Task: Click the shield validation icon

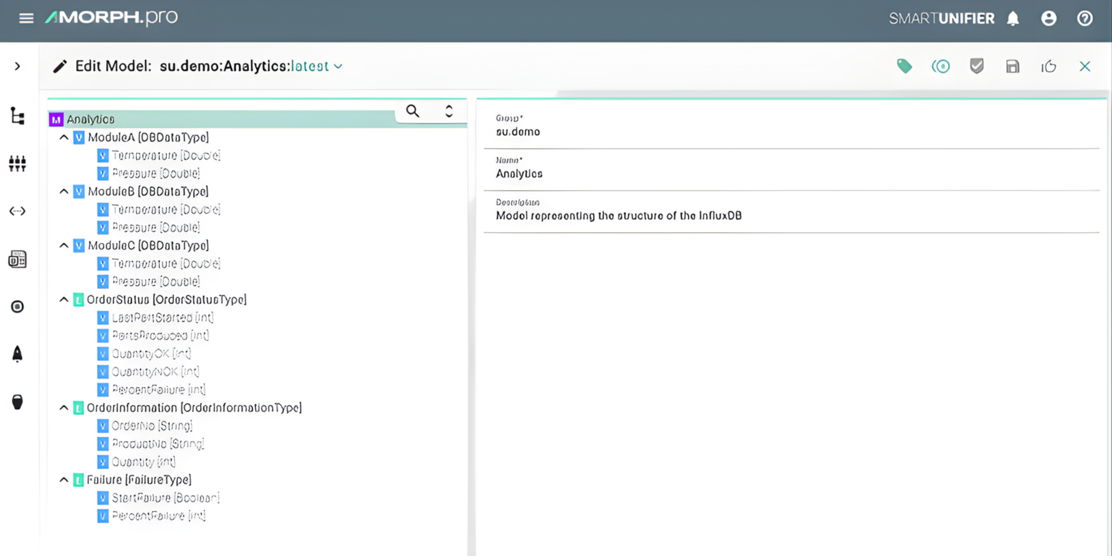Action: [976, 66]
